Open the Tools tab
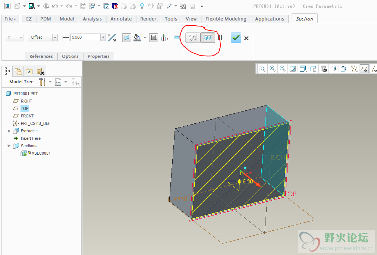 click(171, 19)
